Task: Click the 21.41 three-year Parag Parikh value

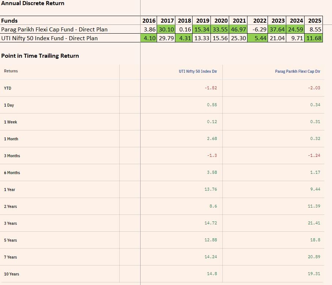Action: coord(314,223)
